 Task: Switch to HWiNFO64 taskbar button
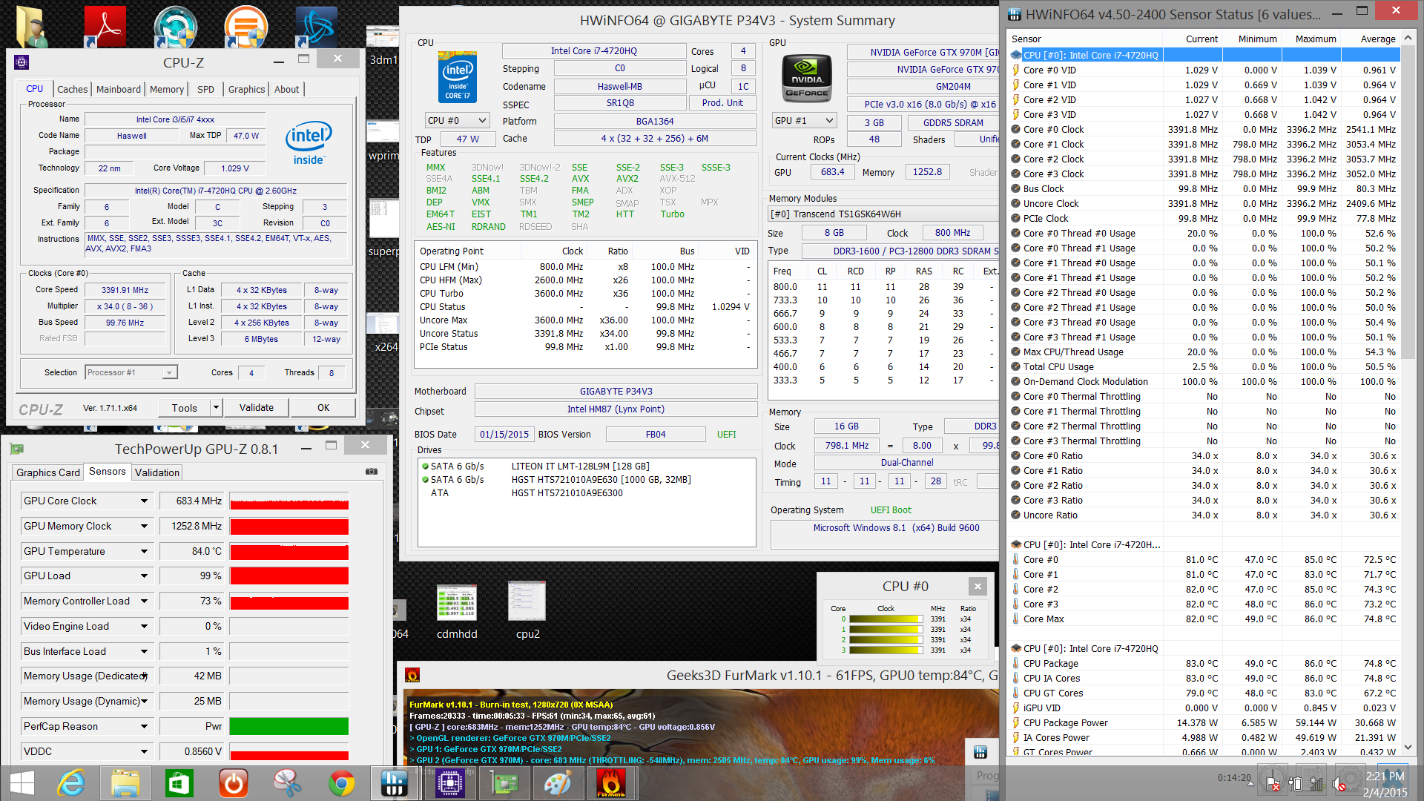point(395,783)
